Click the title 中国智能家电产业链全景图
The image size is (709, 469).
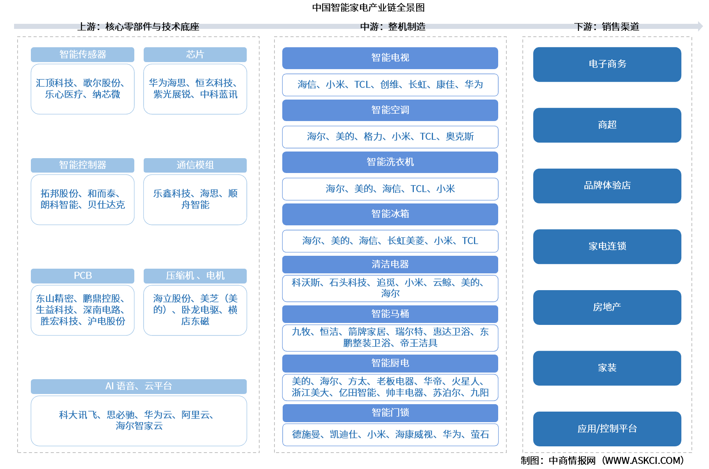368,7
